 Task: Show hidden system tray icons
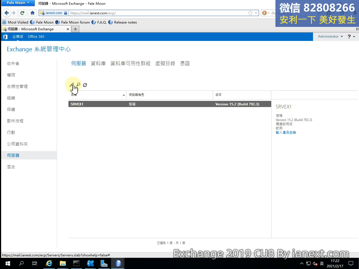click(x=302, y=263)
